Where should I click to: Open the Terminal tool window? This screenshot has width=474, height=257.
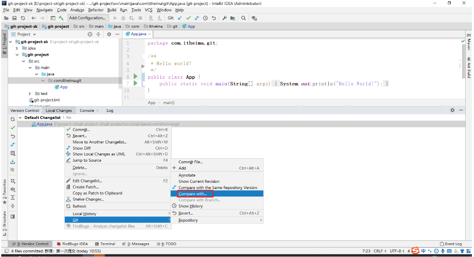pos(105,244)
